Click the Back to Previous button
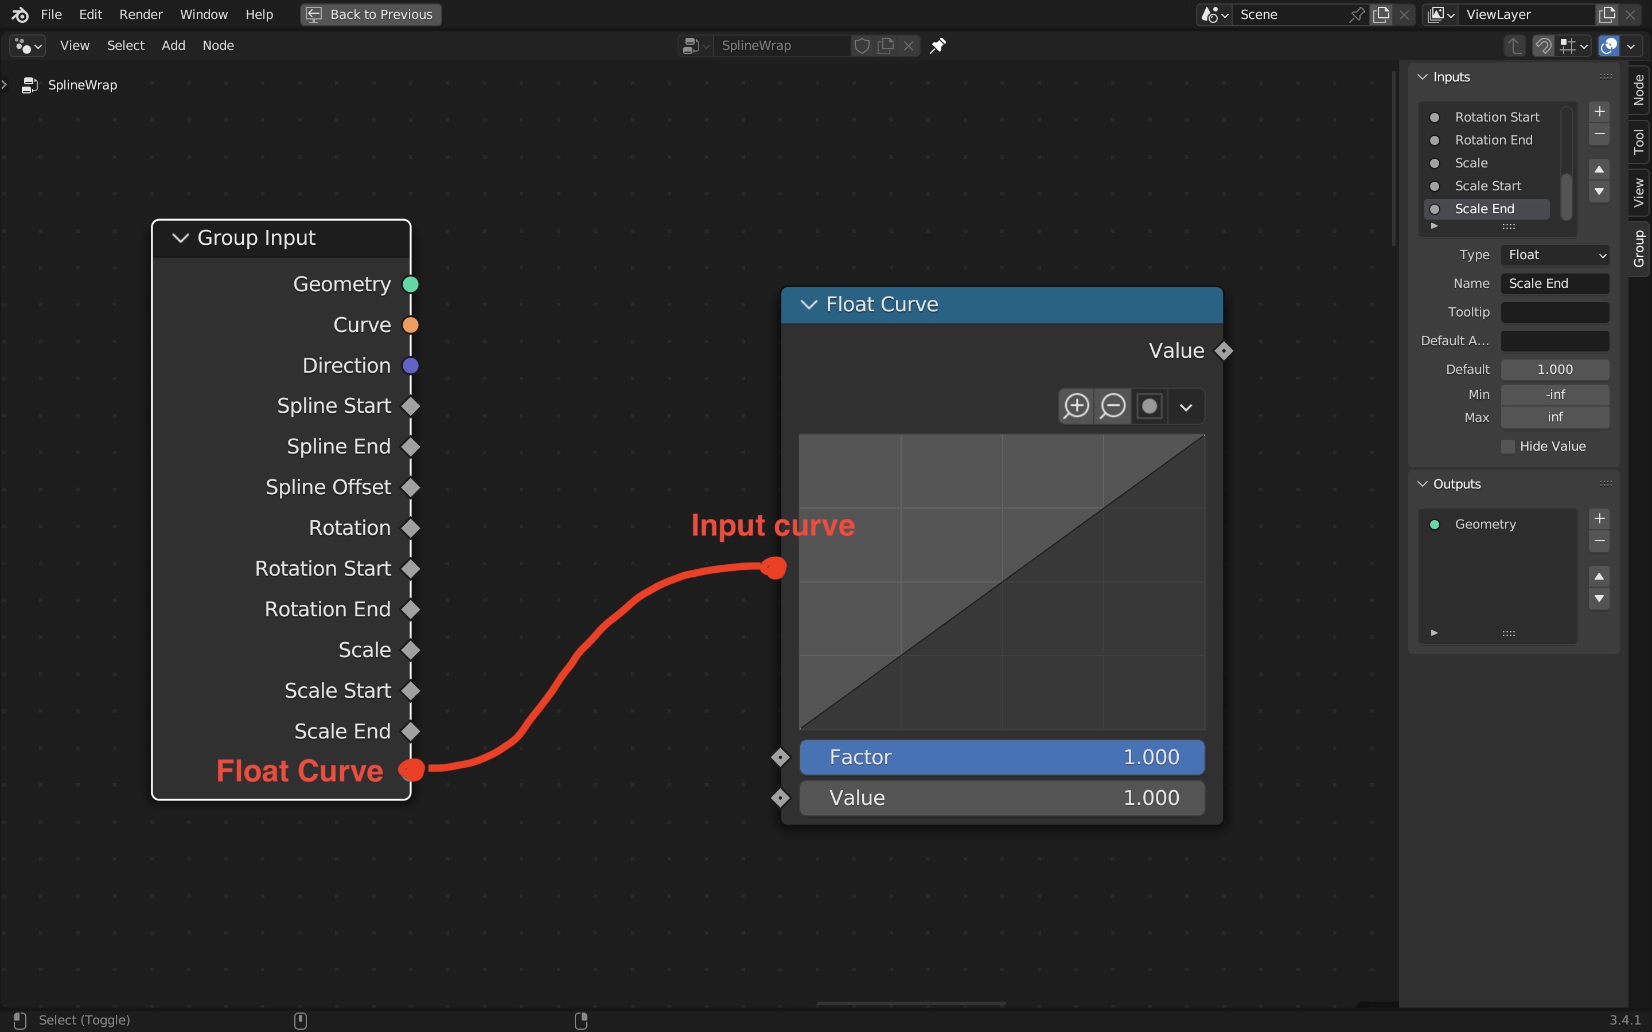The height and width of the screenshot is (1032, 1652). [371, 14]
